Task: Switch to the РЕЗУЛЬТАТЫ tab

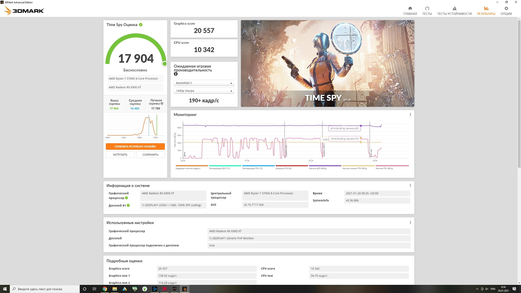Action: point(486,11)
